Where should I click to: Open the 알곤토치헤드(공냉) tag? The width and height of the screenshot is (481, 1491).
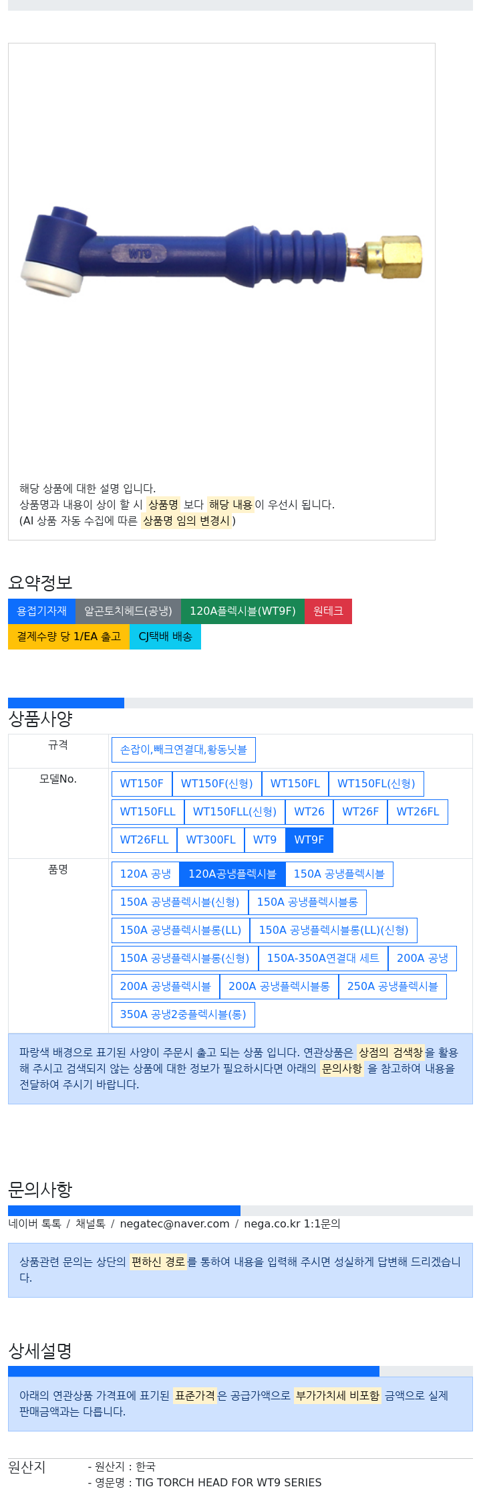pyautogui.click(x=128, y=611)
